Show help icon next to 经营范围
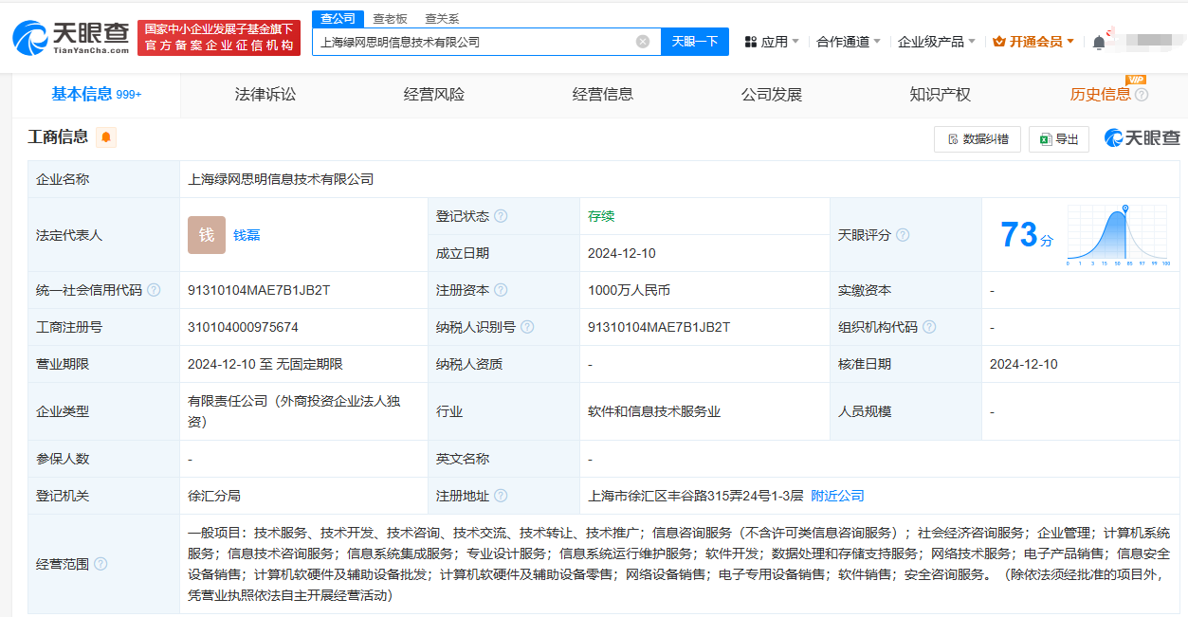 (x=101, y=564)
